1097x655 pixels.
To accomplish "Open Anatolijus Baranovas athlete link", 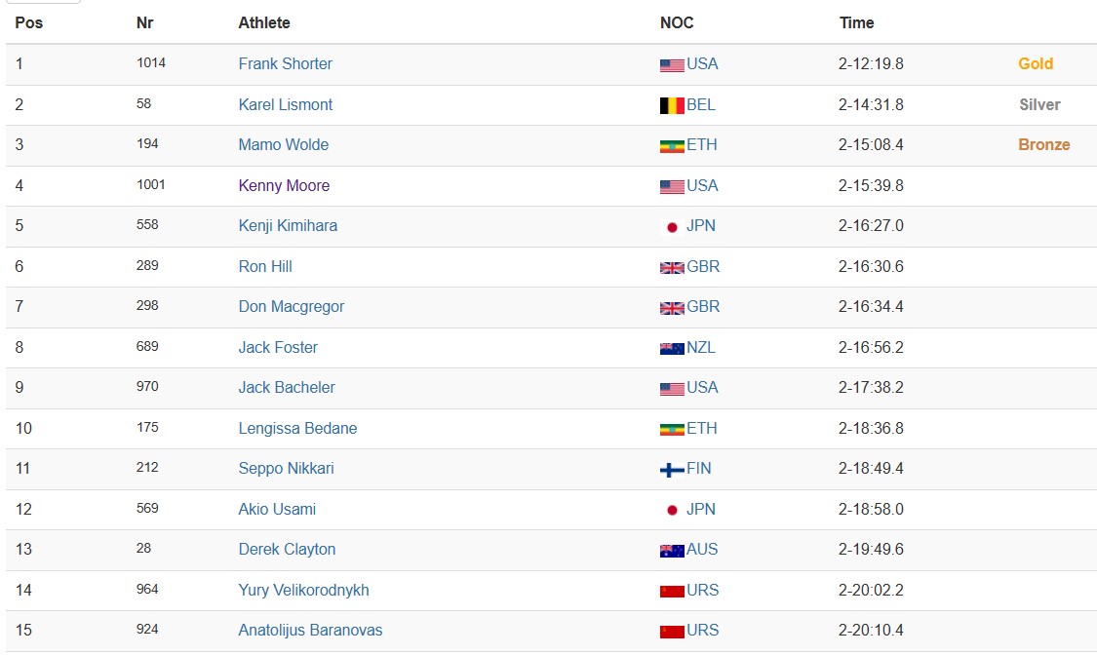I will (x=310, y=630).
